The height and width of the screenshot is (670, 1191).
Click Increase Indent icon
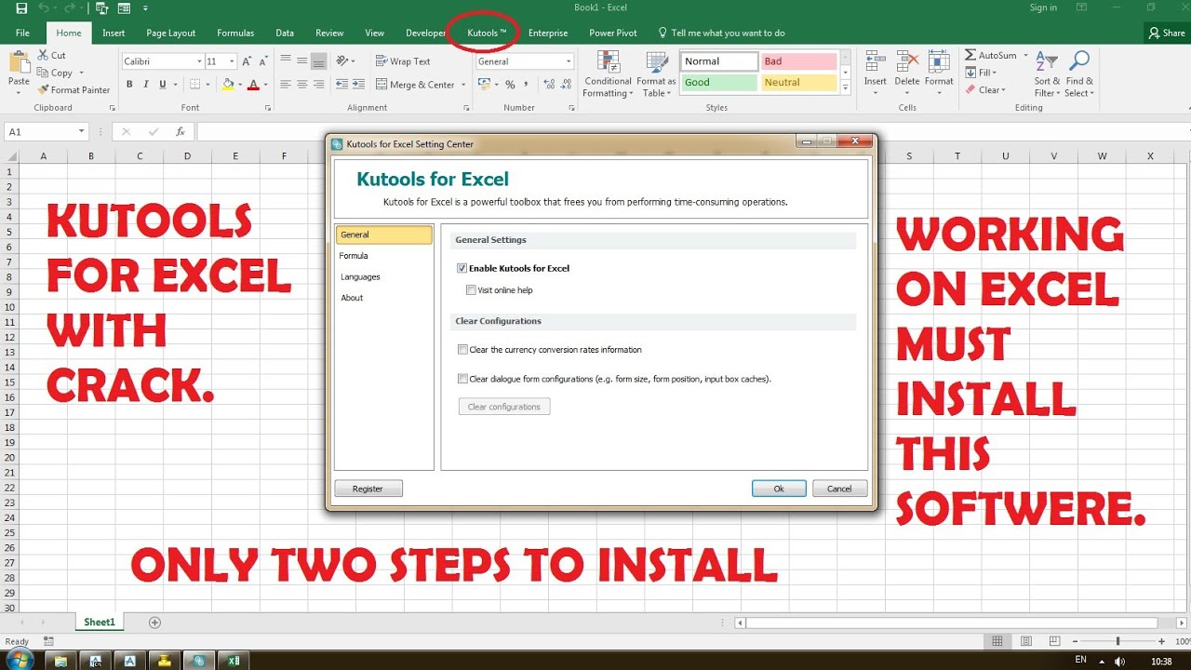[x=359, y=85]
